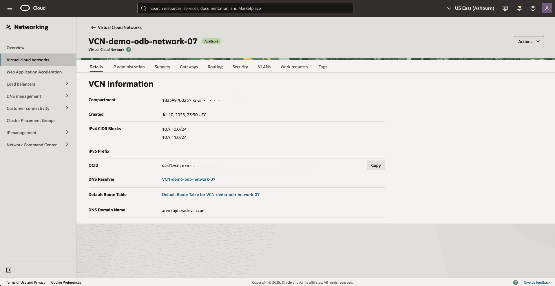Collapse the sidebar with the bottom-left icon
This screenshot has width=555, height=286.
point(9,270)
